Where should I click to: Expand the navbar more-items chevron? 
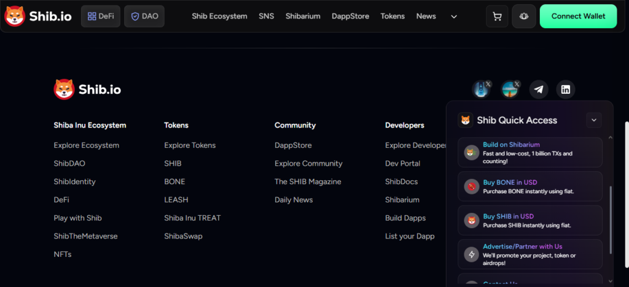454,17
